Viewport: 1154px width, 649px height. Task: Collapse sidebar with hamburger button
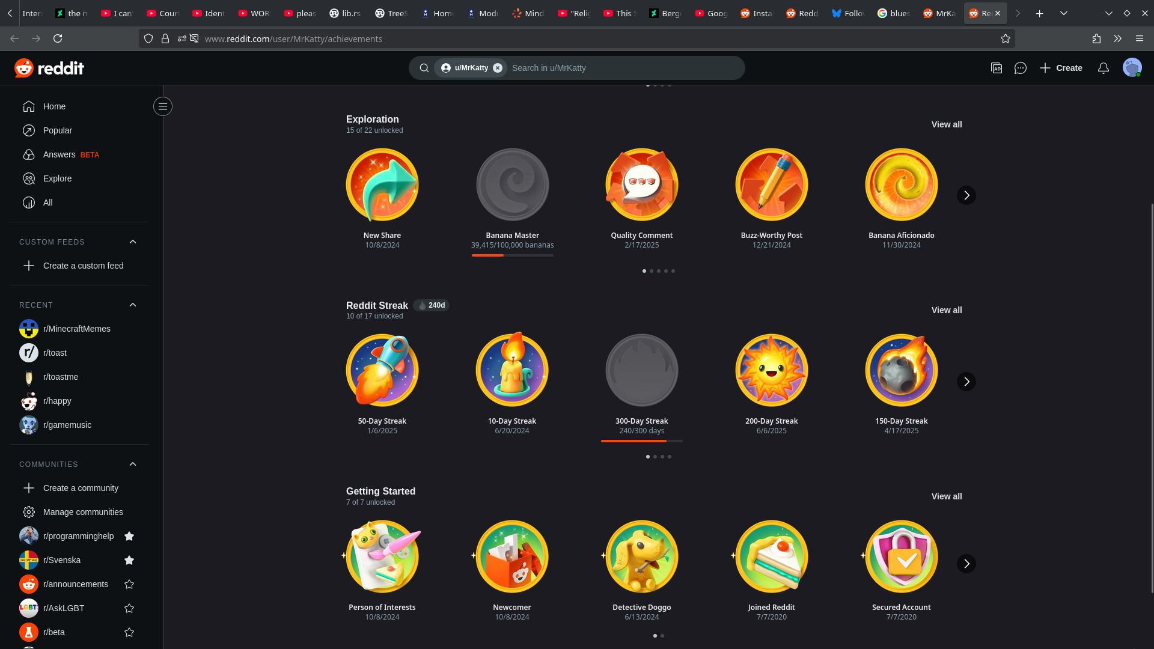(x=162, y=106)
